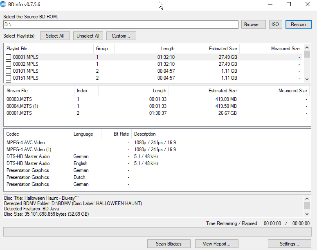Select the 00101.MPLS playlist row
The image size is (317, 250).
154,71
